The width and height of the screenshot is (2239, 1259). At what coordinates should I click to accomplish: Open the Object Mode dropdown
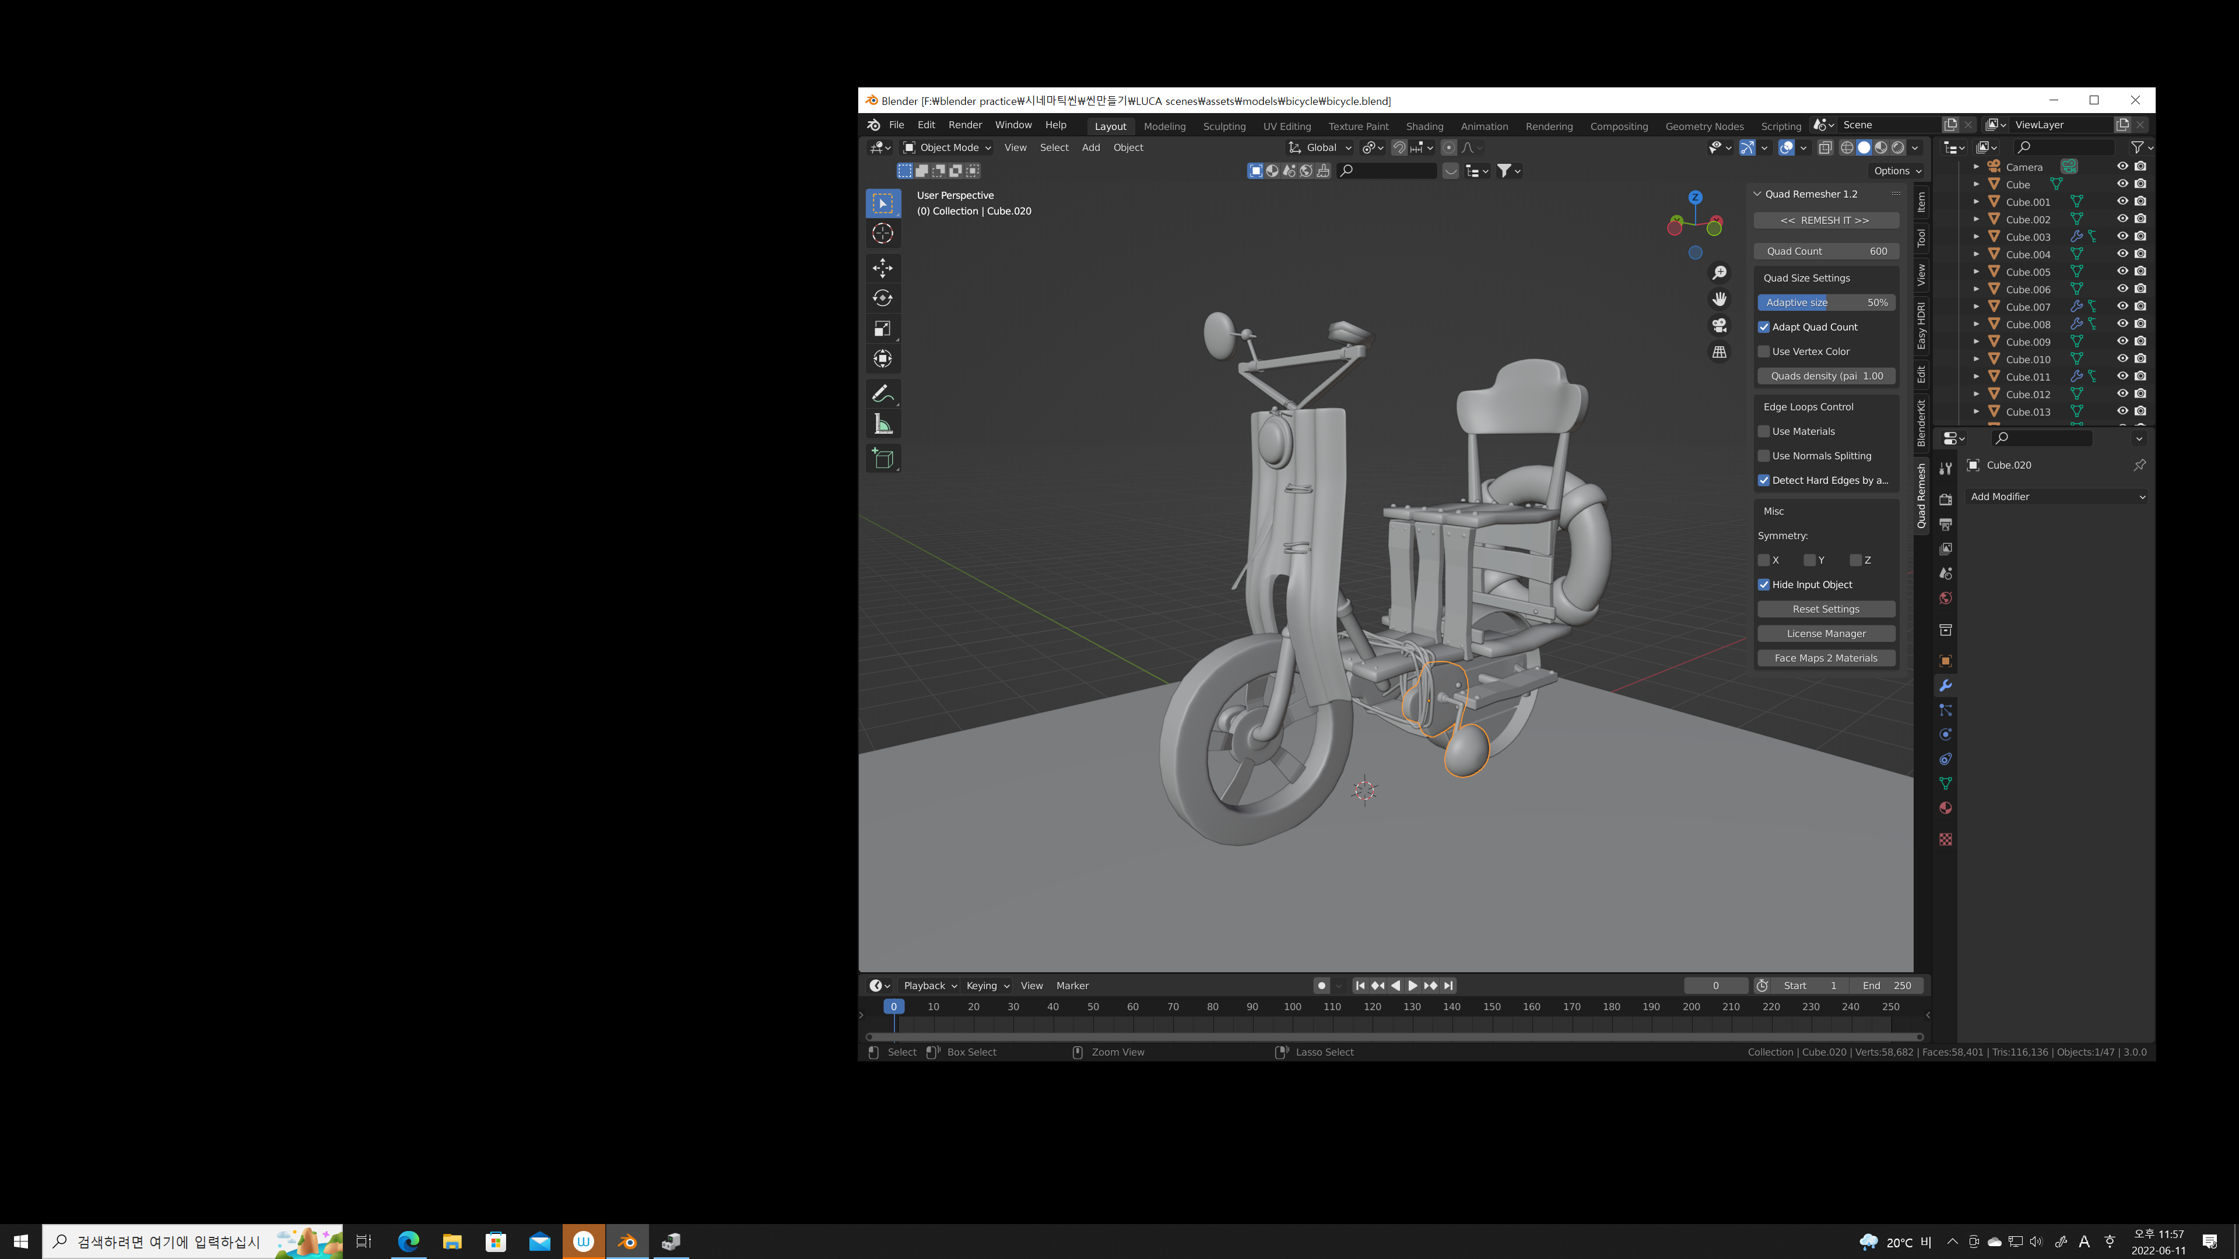point(946,147)
